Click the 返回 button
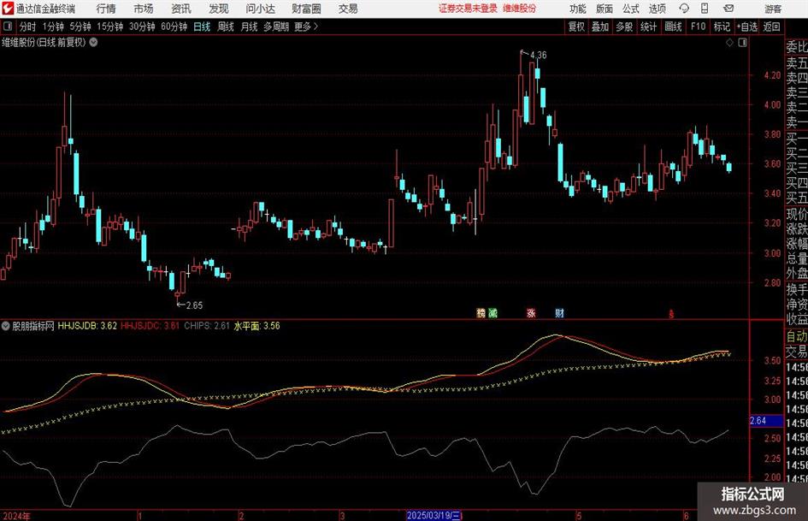This screenshot has height=521, width=808. point(771,27)
